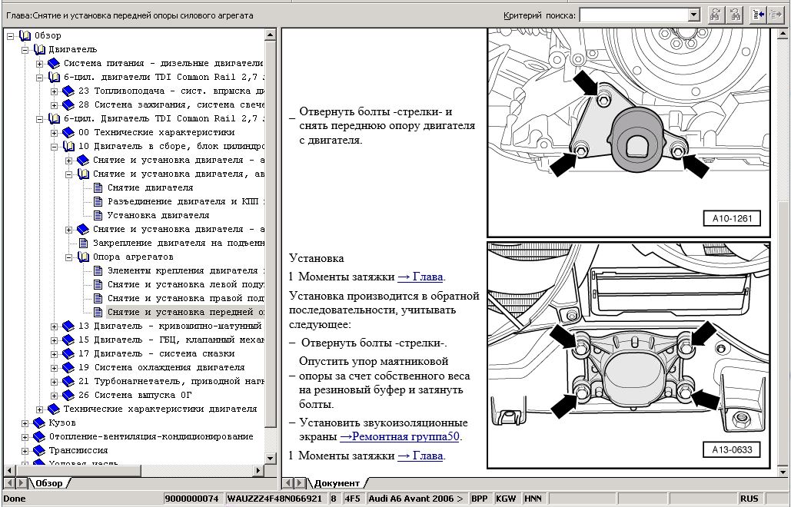Switch to the Документ tab
Image resolution: width=791 pixels, height=507 pixels.
click(x=337, y=483)
